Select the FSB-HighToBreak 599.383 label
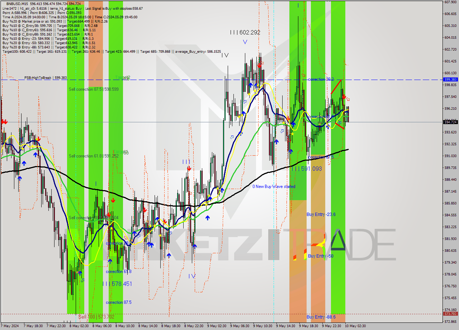Screen dimensions: 459x330 [x=46, y=77]
